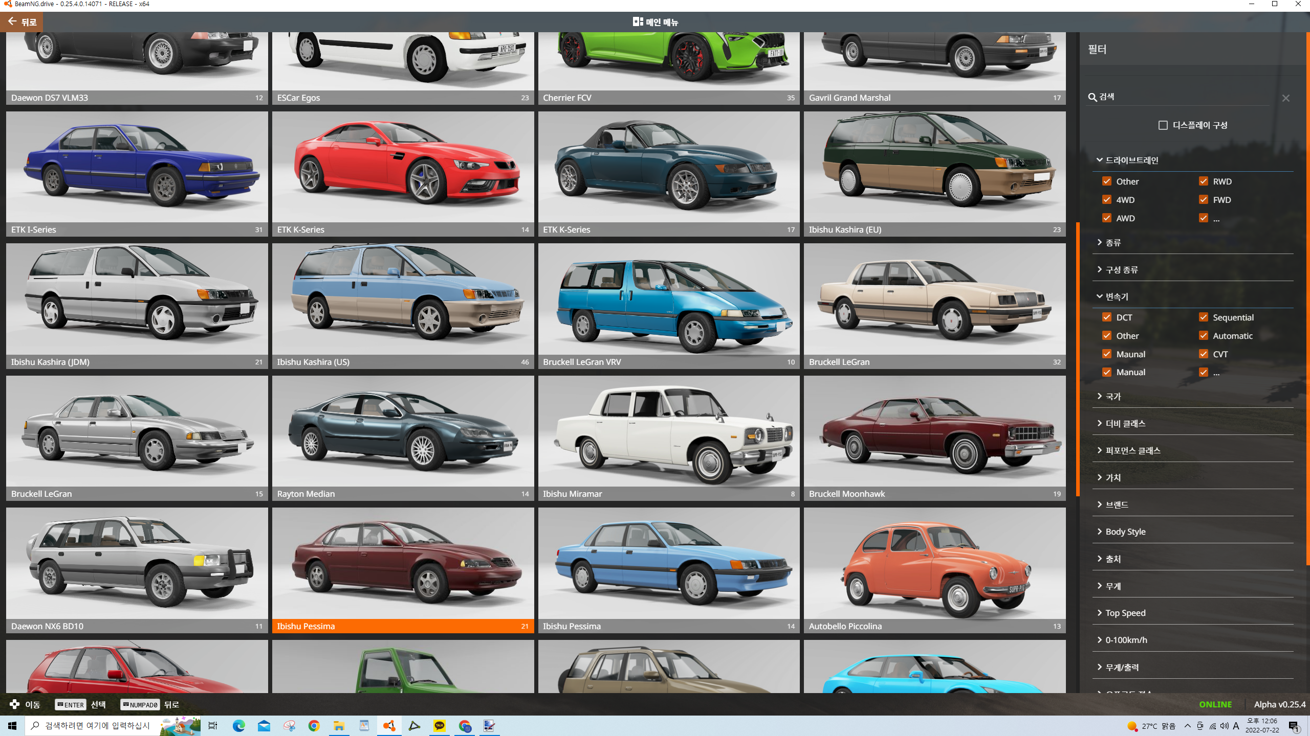
Task: Collapse the 변속기 filter section
Action: point(1192,296)
